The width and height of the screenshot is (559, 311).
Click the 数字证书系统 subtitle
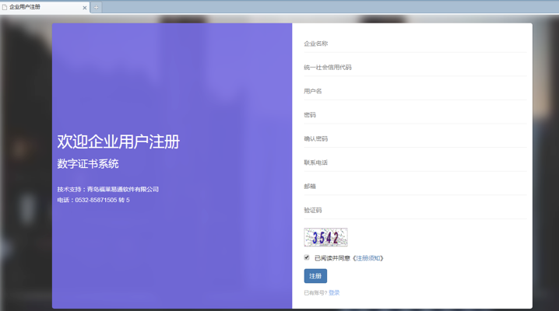click(88, 164)
